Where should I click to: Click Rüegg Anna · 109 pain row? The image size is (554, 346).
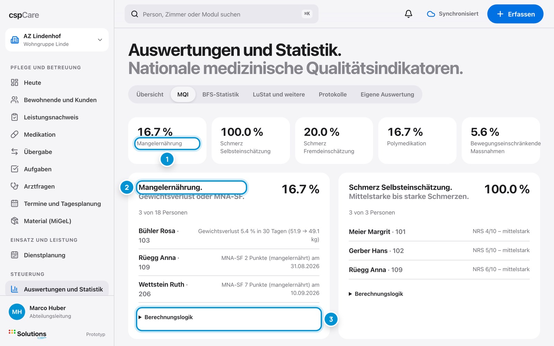439,270
